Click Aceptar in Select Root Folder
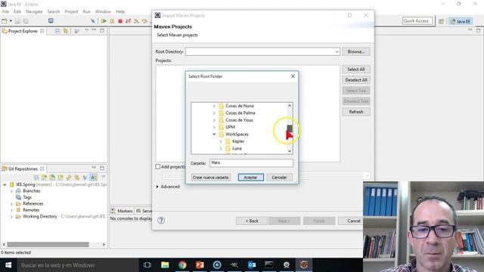This screenshot has width=484, height=272. pos(250,178)
